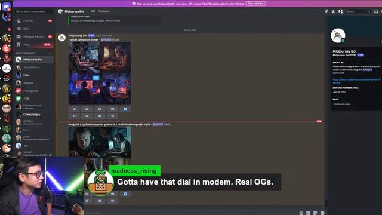Click lower blue re-roll button beside U4
The height and width of the screenshot is (215, 382).
point(125,193)
